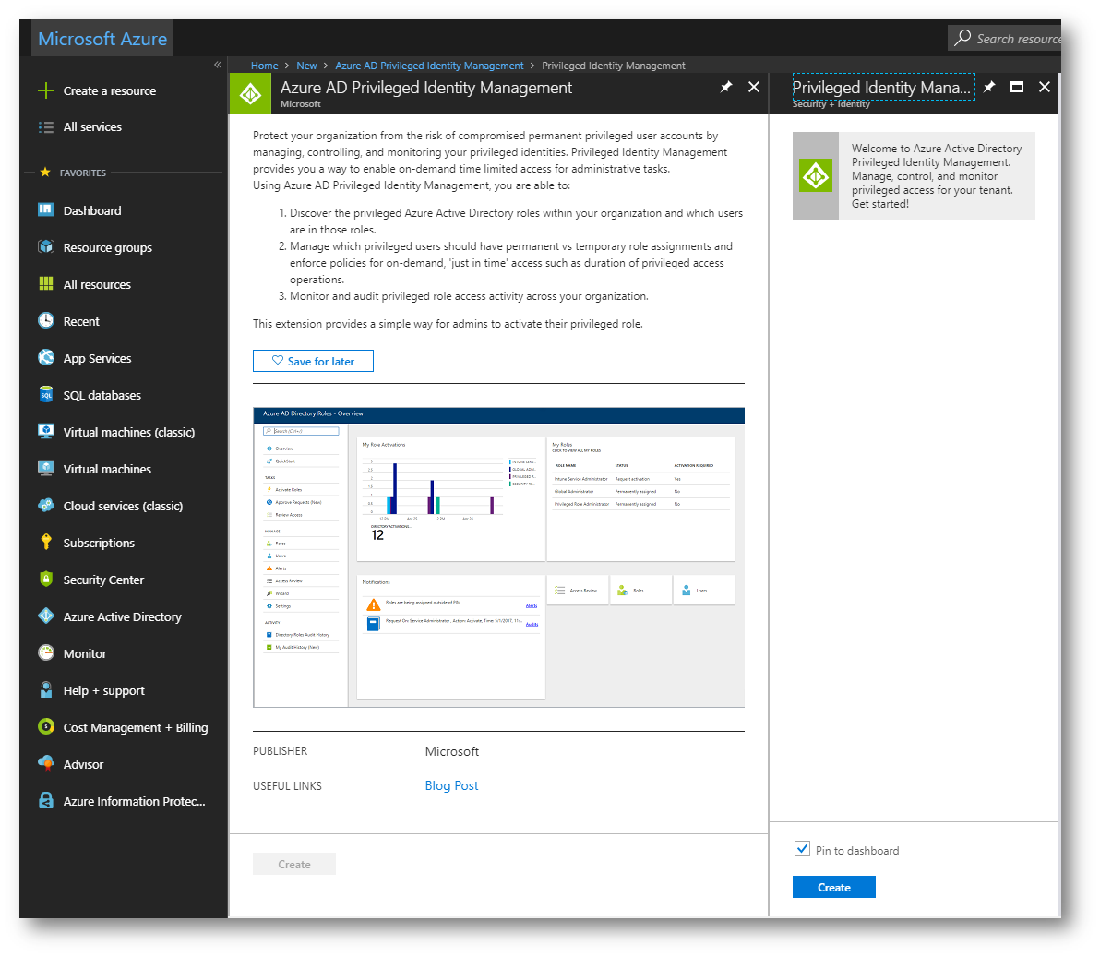Select the App Services icon
Screen dimensions: 1100x957
(x=45, y=358)
